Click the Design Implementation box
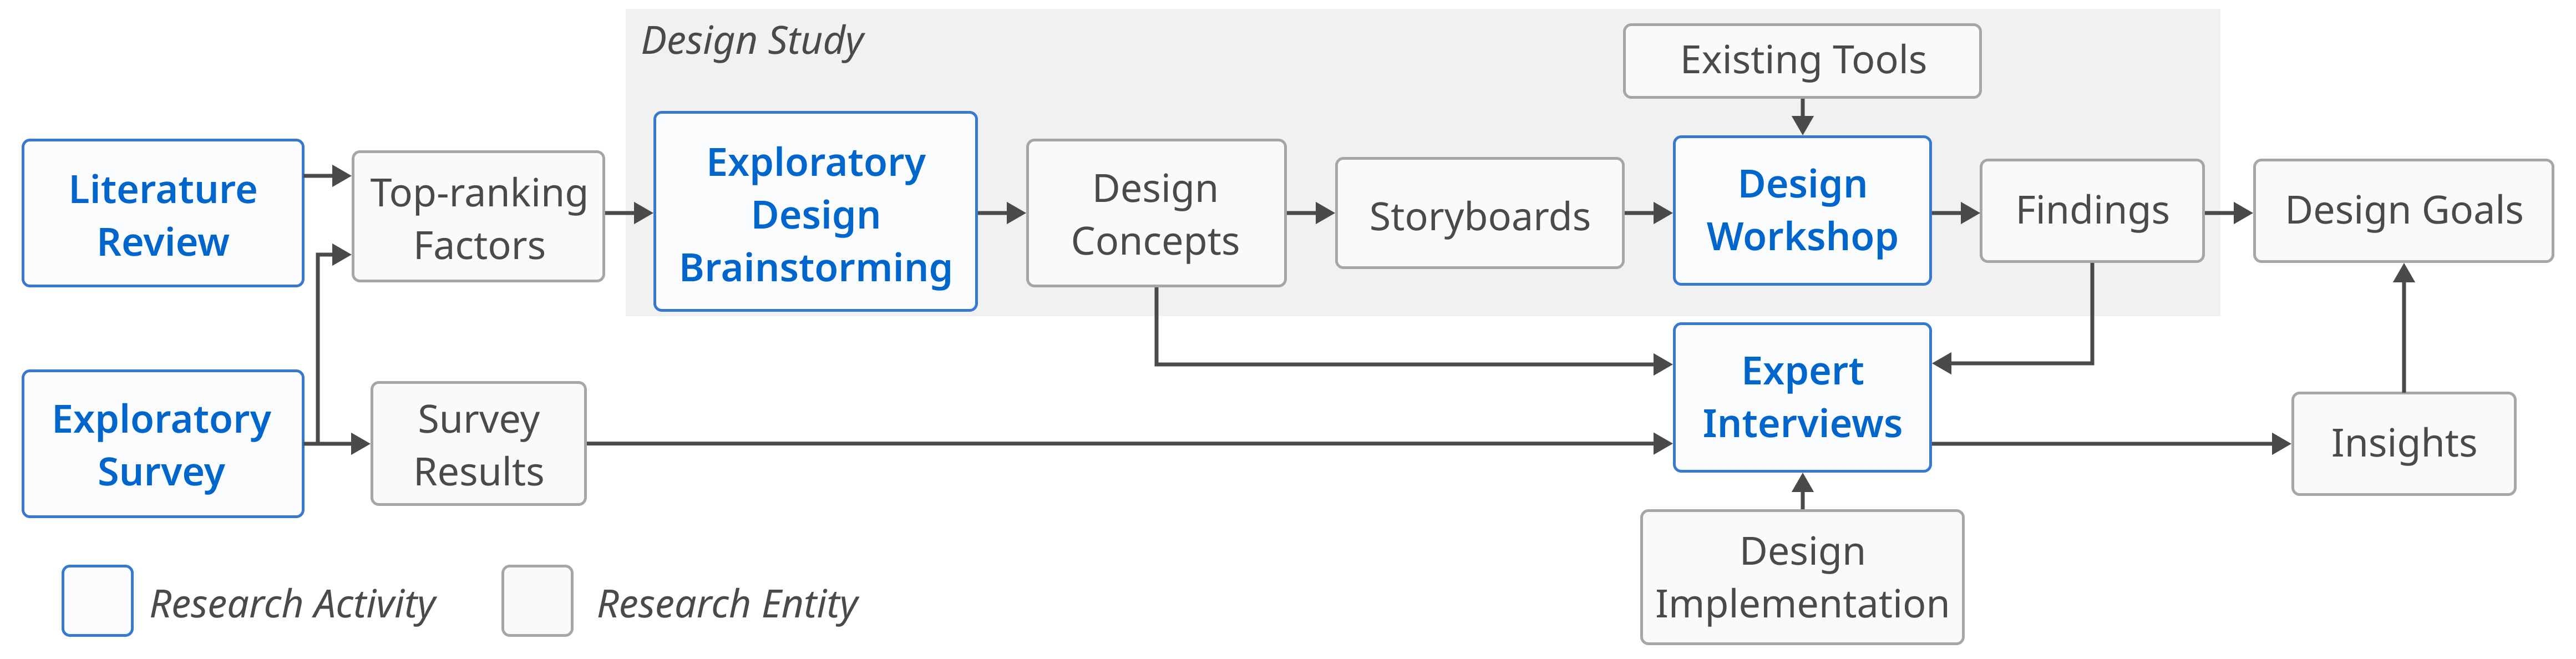Viewport: 2576px width, 659px height. (1802, 577)
